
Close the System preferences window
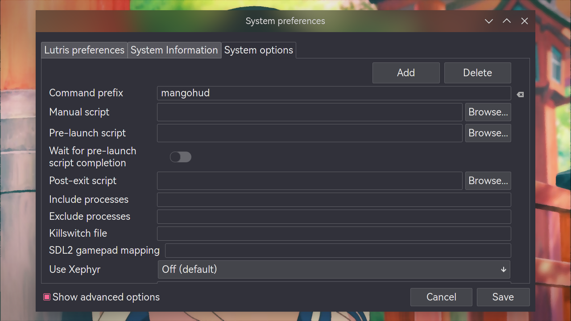pyautogui.click(x=525, y=21)
